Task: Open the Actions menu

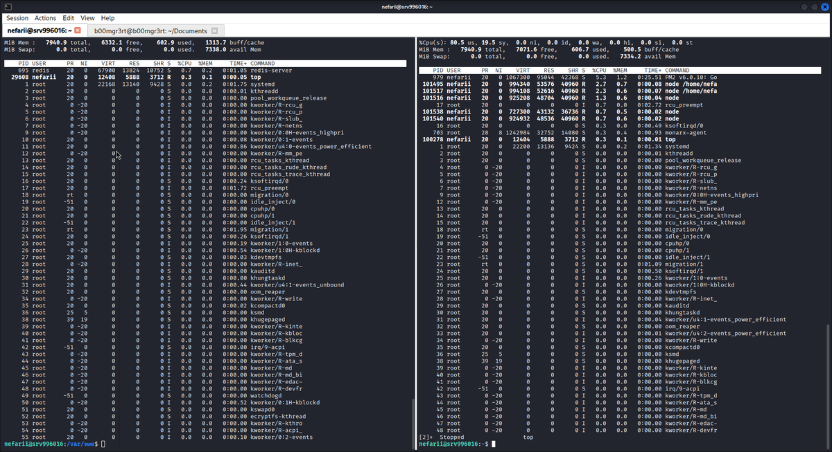Action: tap(45, 18)
